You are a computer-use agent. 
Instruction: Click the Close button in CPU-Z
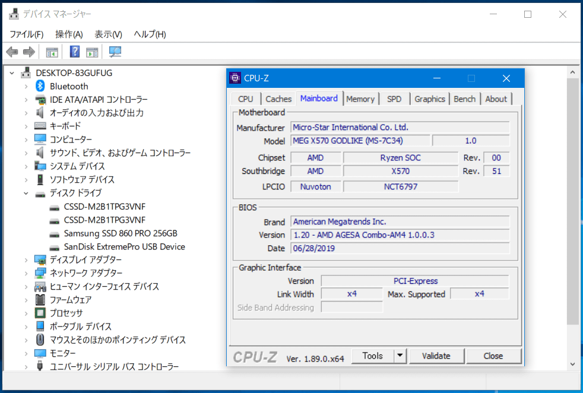click(x=493, y=356)
